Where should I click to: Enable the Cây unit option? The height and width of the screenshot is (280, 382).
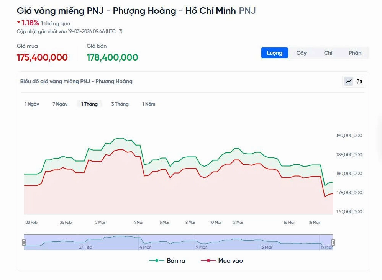pos(302,53)
